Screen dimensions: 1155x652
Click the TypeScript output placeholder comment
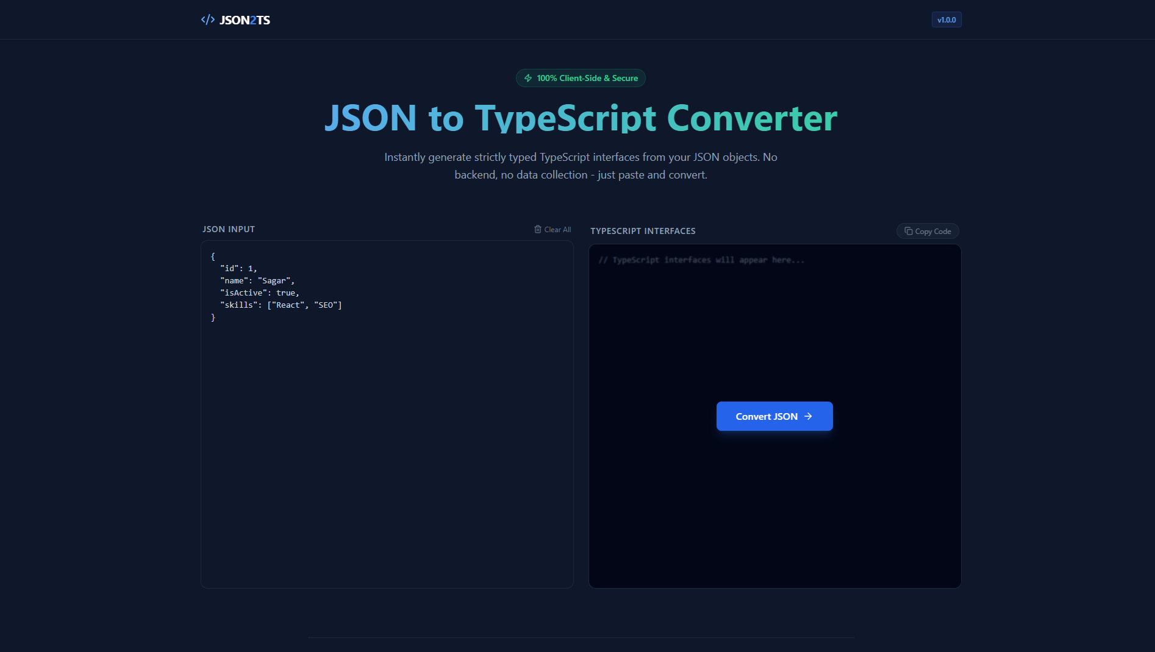701,260
